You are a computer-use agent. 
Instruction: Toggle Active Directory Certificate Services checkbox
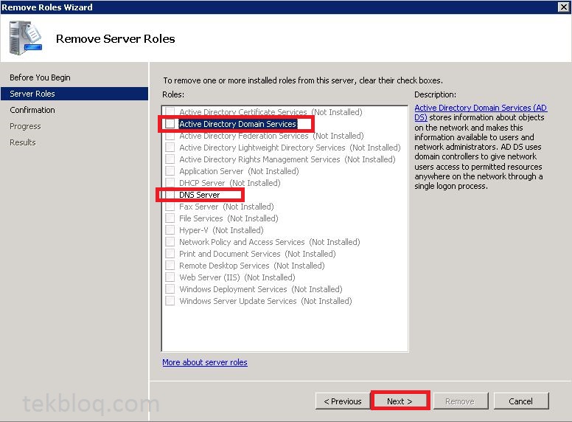point(170,111)
